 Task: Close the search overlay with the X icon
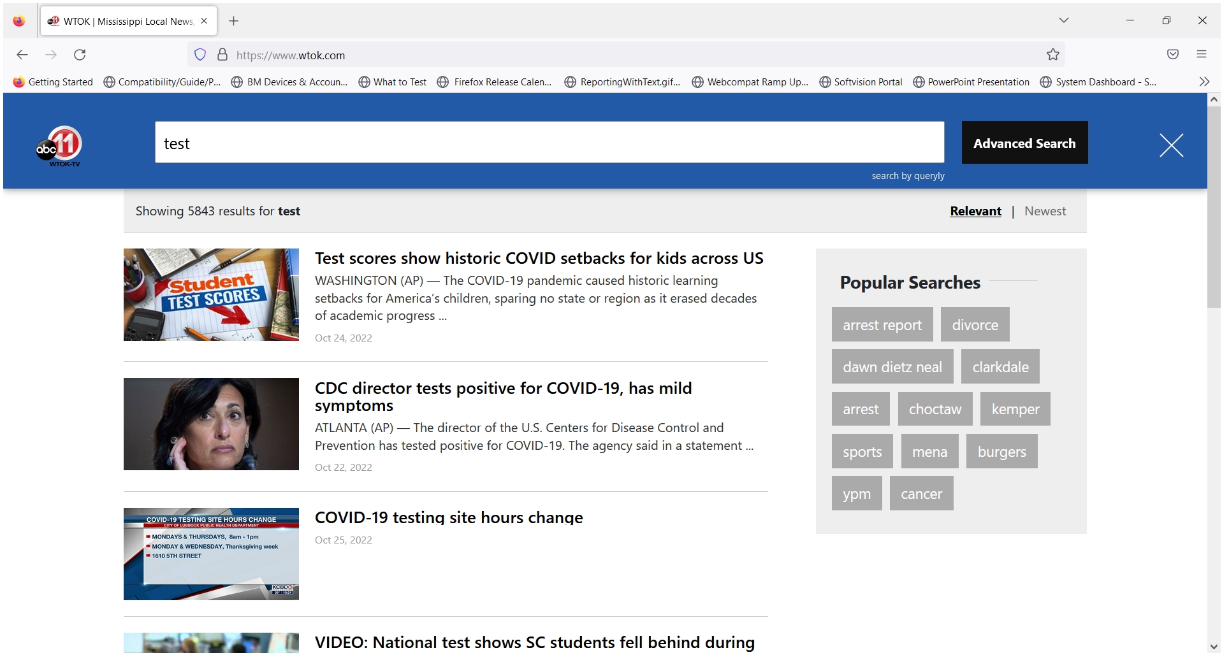[x=1171, y=145]
